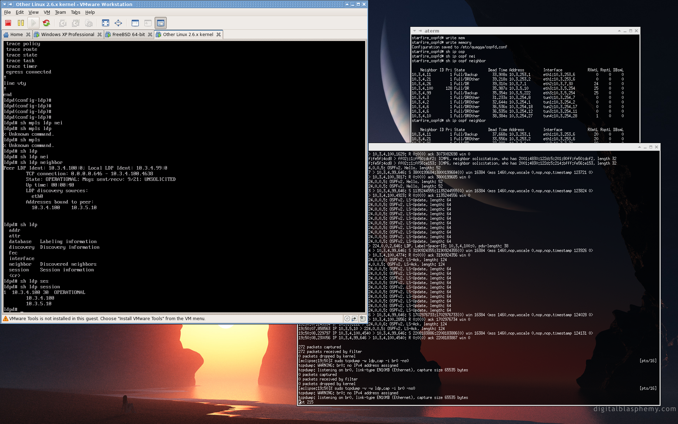Reset the virtual machine via the red-green arrows icon
The width and height of the screenshot is (678, 424).
pos(46,23)
